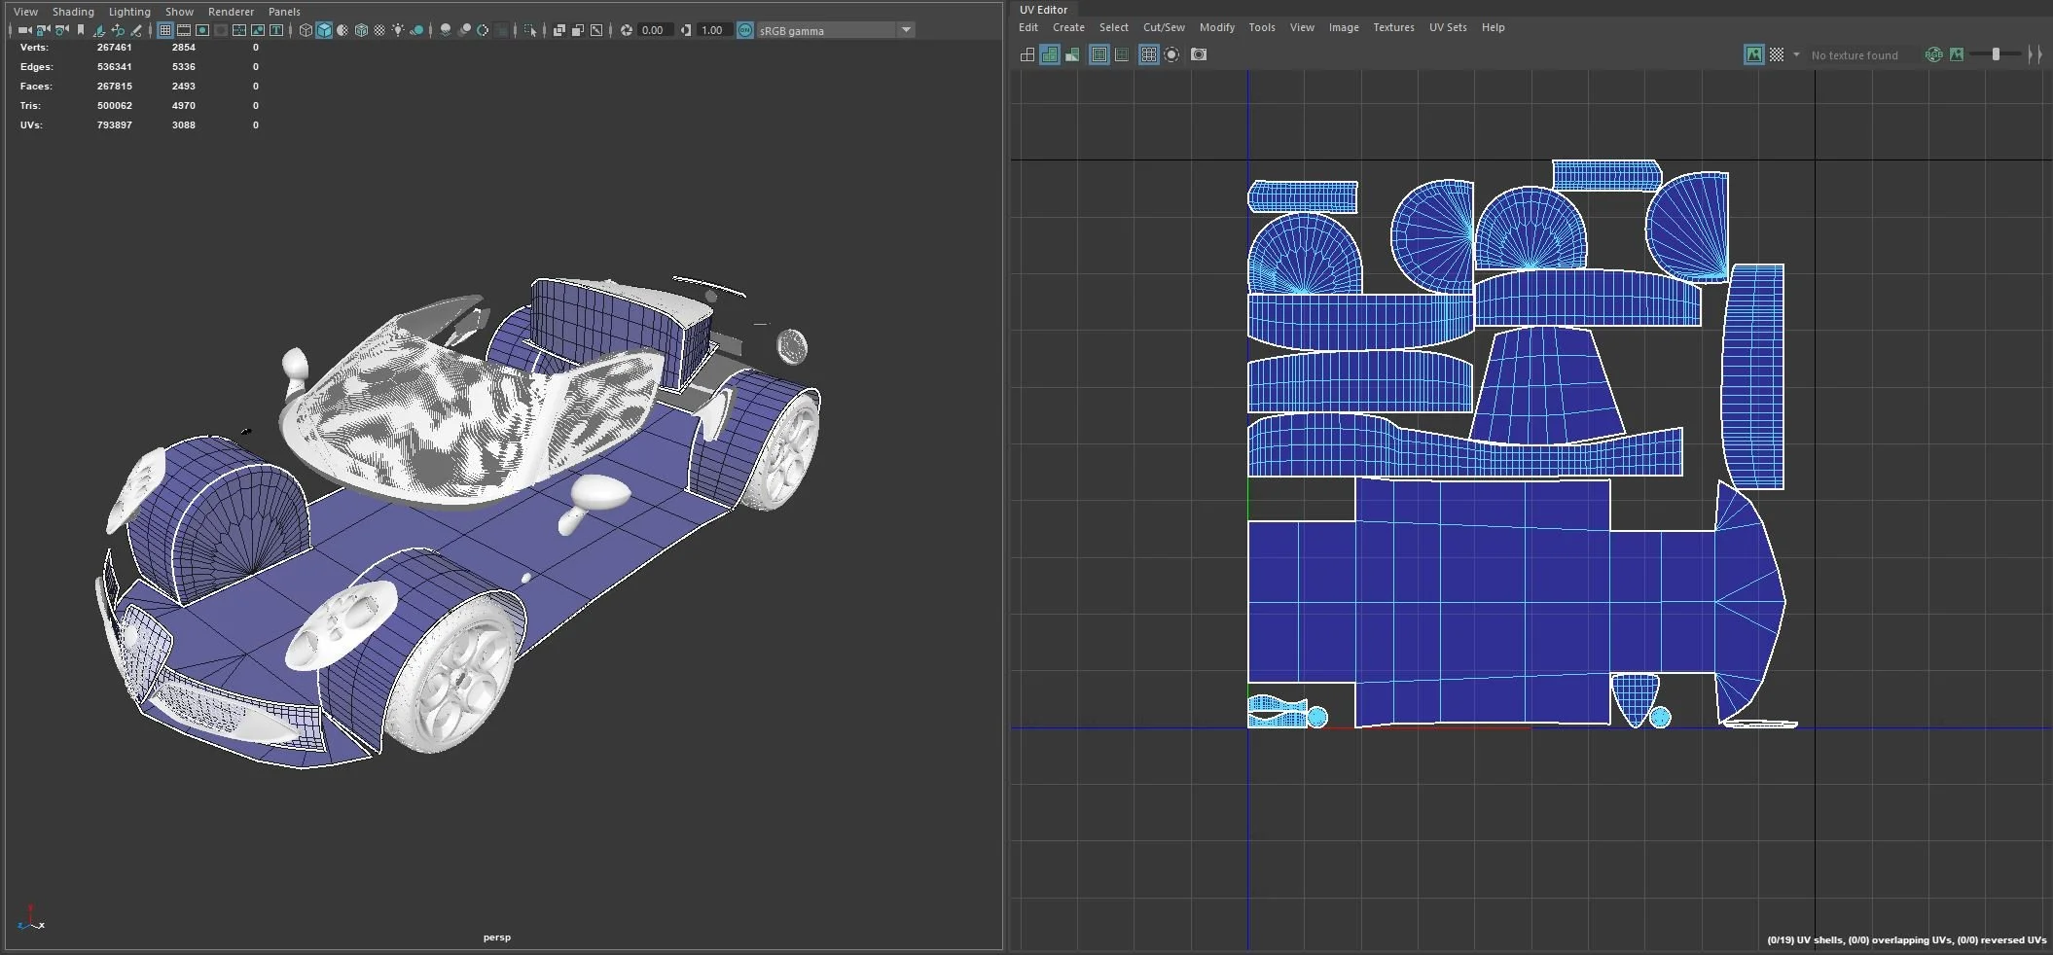Turn on use all lights bulb icon

[x=398, y=30]
